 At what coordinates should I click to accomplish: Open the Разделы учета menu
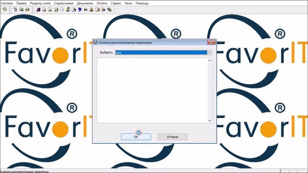pos(40,3)
